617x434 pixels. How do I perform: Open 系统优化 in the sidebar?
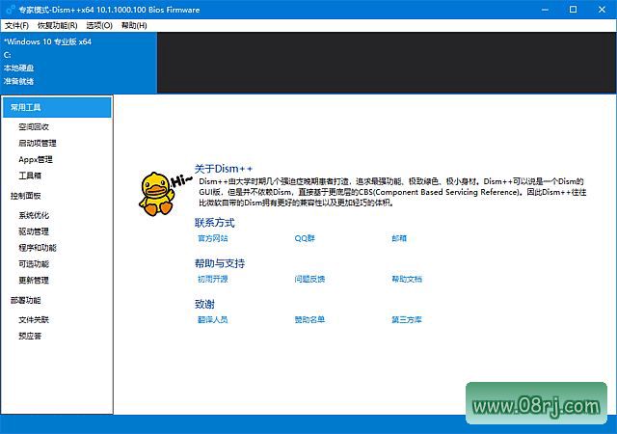point(34,215)
